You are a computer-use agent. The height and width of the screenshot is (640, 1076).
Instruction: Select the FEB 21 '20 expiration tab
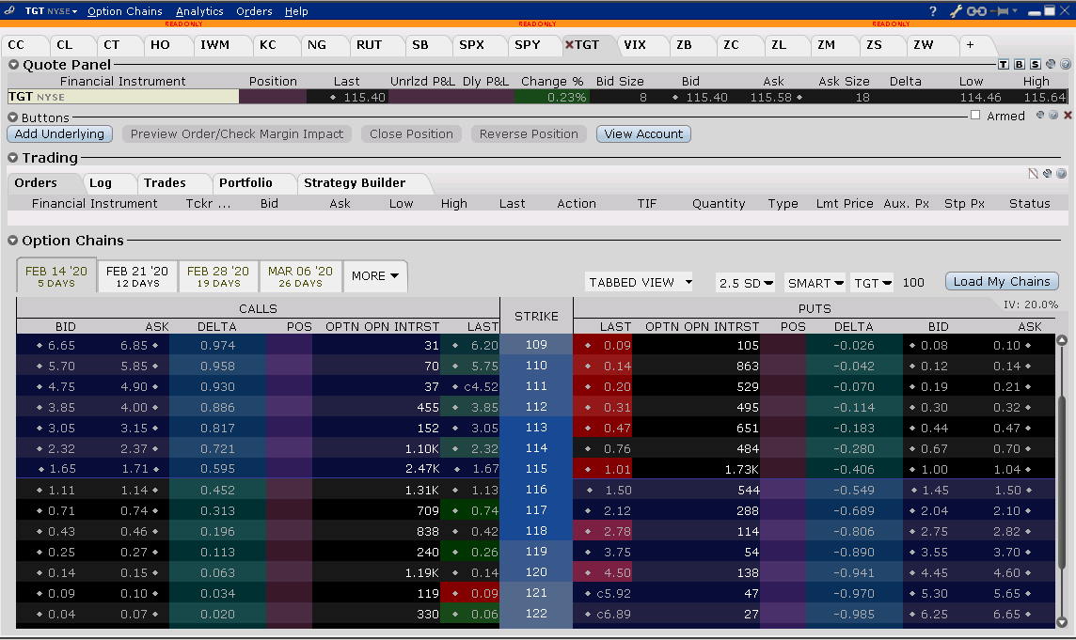tap(137, 276)
